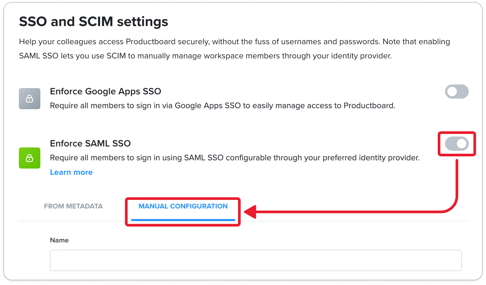The image size is (486, 285).
Task: Switch to the From Metadata tab
Action: 73,206
